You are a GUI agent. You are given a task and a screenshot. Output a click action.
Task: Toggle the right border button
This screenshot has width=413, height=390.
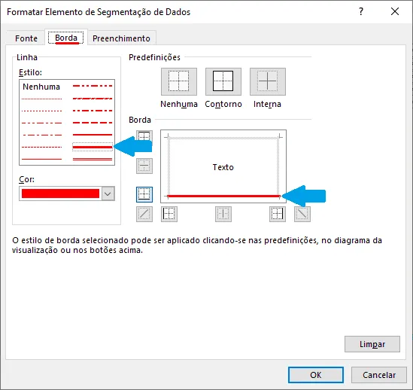coord(278,214)
